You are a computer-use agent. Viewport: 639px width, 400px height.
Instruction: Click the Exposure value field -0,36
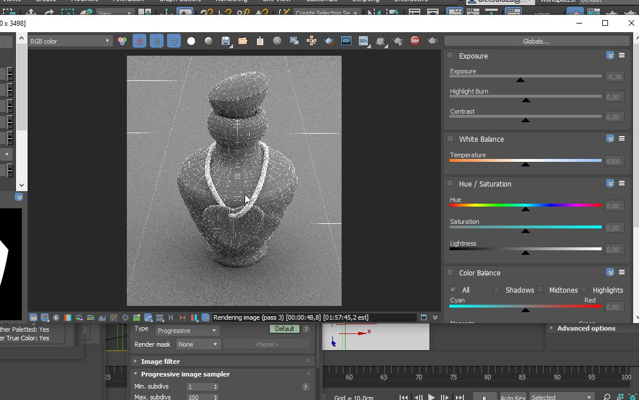tap(614, 76)
